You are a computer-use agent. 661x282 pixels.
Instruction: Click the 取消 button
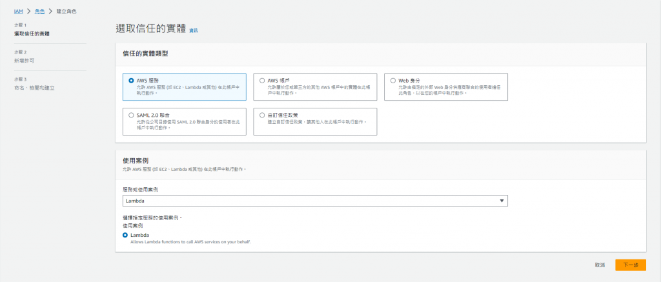[600, 265]
